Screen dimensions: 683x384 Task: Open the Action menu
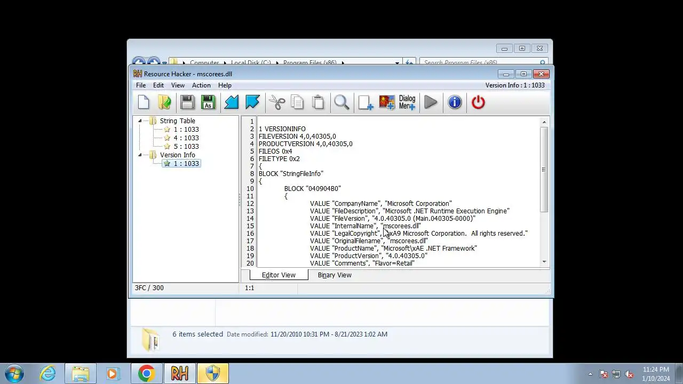[x=201, y=85]
